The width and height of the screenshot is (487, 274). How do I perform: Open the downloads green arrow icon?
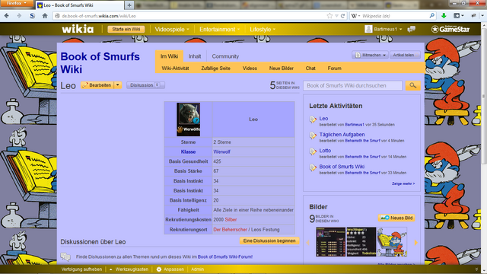444,15
